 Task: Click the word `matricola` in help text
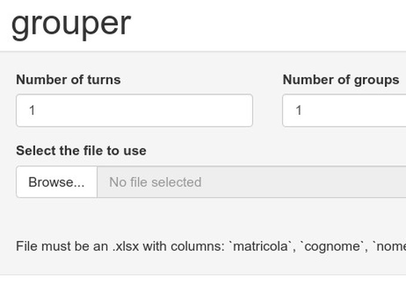click(261, 246)
